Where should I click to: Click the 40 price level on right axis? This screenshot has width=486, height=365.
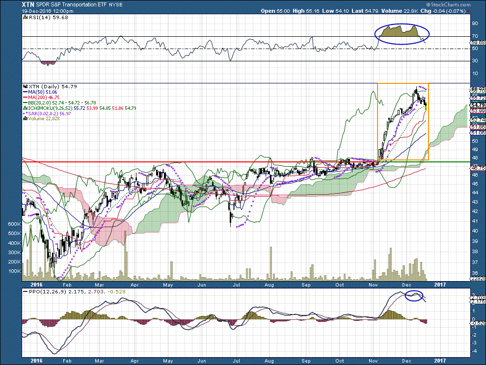(475, 231)
